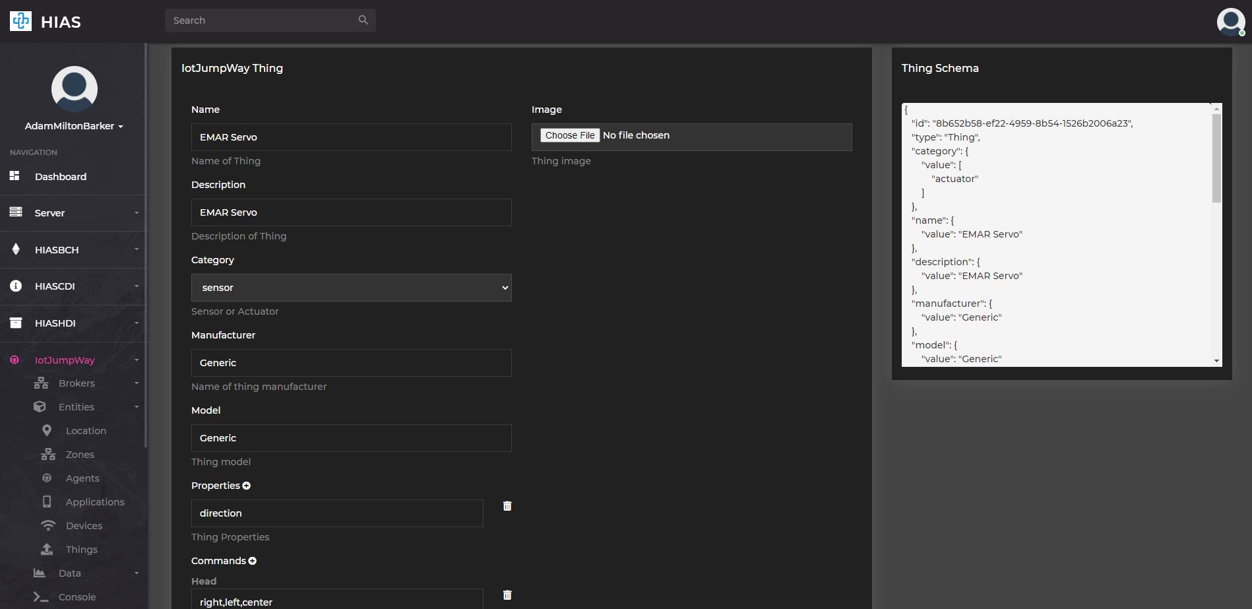Image resolution: width=1252 pixels, height=609 pixels.
Task: Open the Location menu item
Action: (x=86, y=431)
